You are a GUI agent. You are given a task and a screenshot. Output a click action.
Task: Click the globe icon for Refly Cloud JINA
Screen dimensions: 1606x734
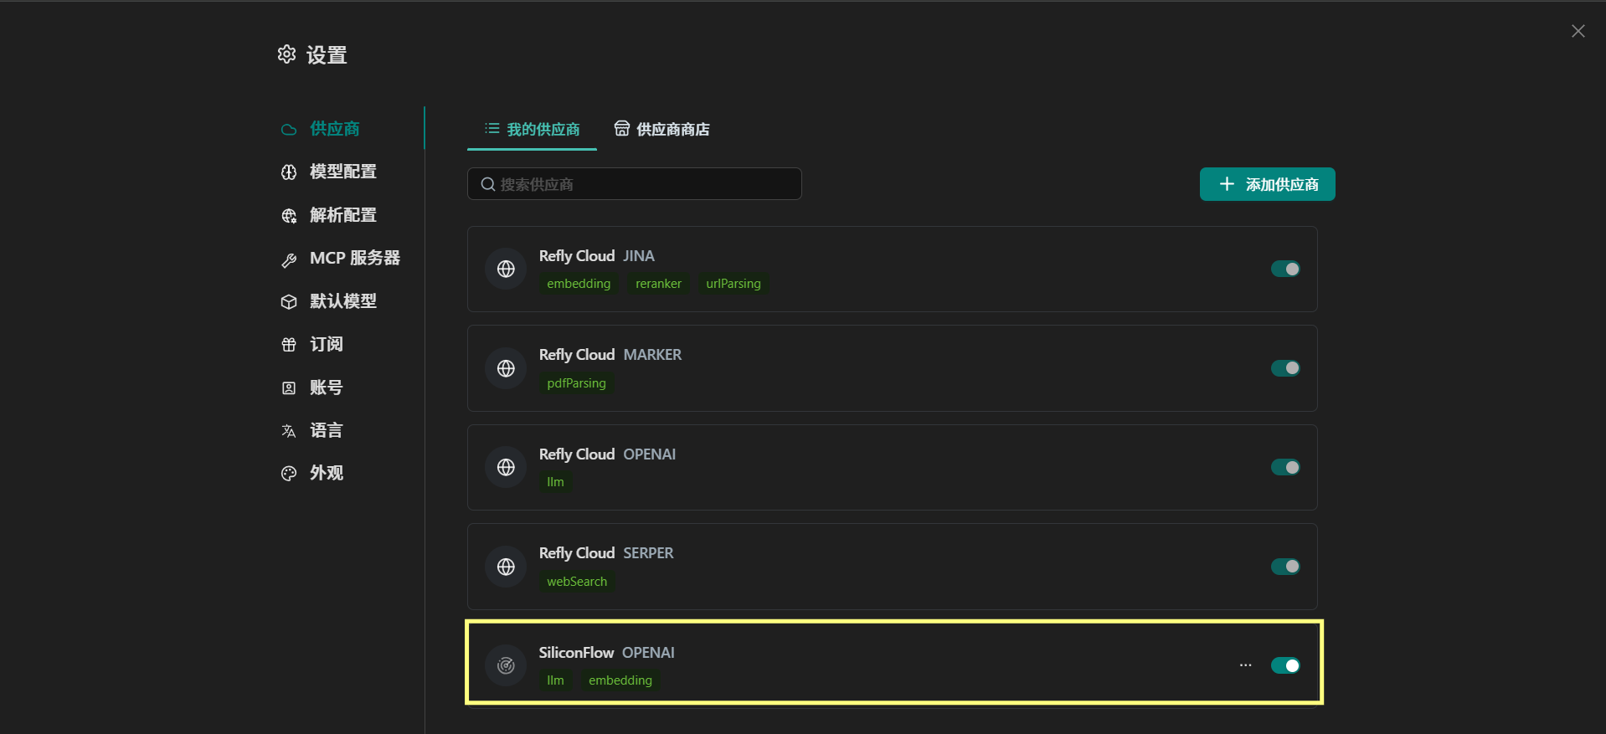(x=506, y=269)
